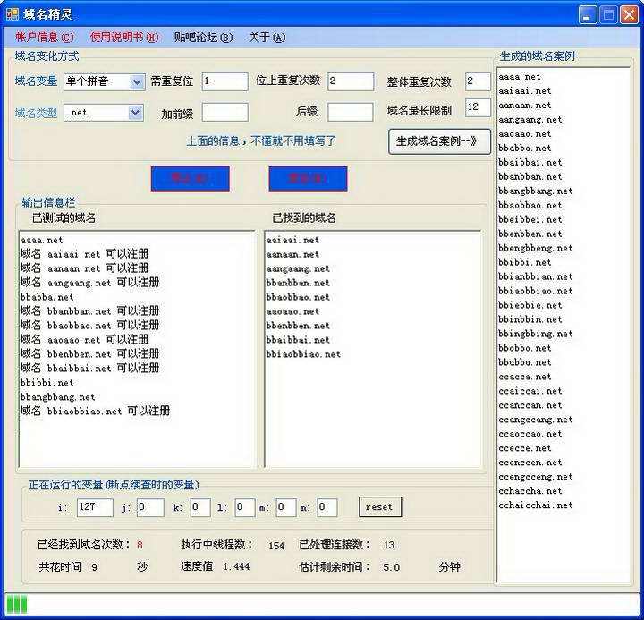Click the 后缀 input field

coord(351,112)
